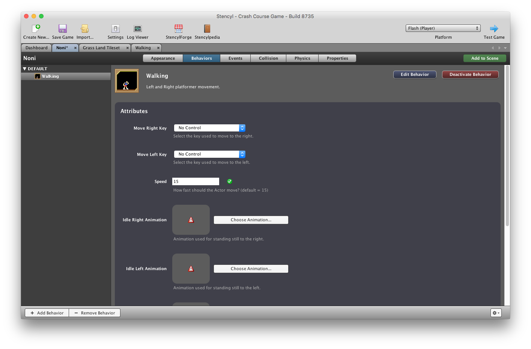The width and height of the screenshot is (531, 349).
Task: Click the Remove Behavior button
Action: pos(95,313)
